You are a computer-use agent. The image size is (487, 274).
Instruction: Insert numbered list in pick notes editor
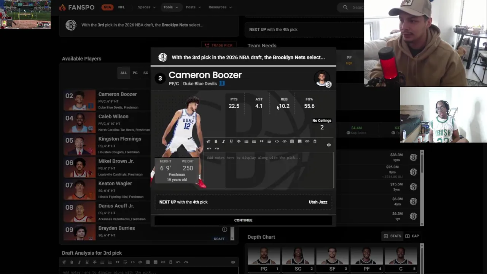click(x=254, y=142)
